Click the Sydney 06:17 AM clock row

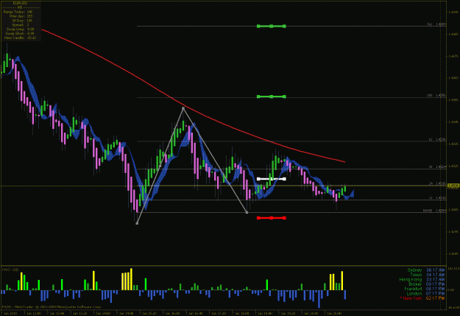pos(426,270)
